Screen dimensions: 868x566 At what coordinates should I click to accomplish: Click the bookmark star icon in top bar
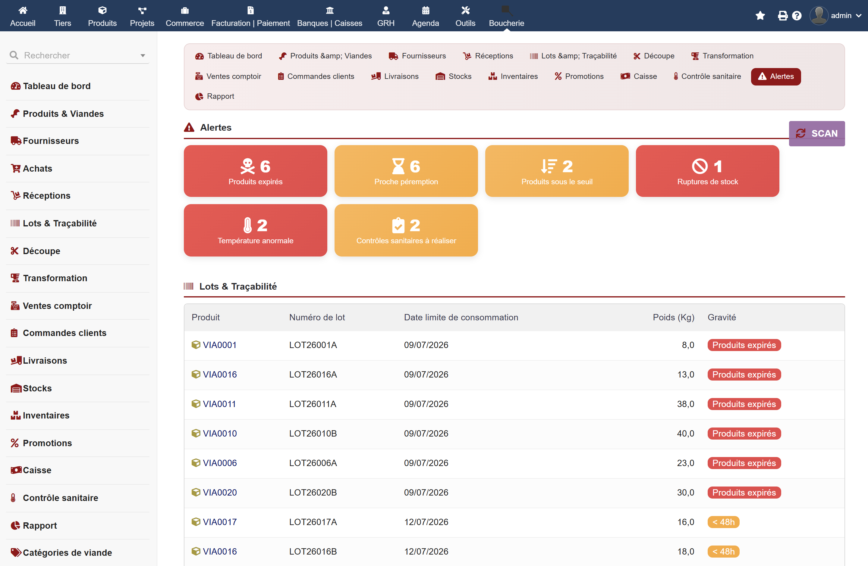(x=760, y=16)
